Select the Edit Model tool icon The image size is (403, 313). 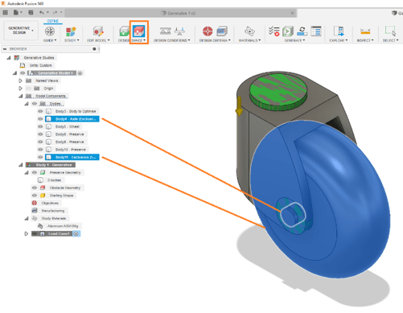coord(98,31)
